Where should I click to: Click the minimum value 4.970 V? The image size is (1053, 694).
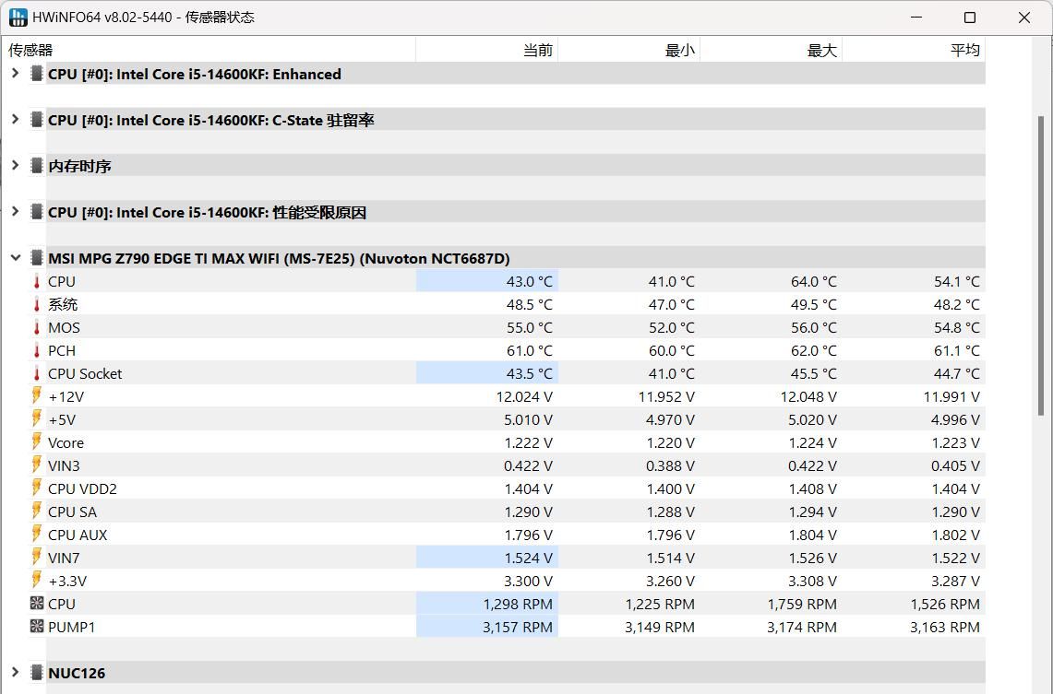tap(670, 419)
